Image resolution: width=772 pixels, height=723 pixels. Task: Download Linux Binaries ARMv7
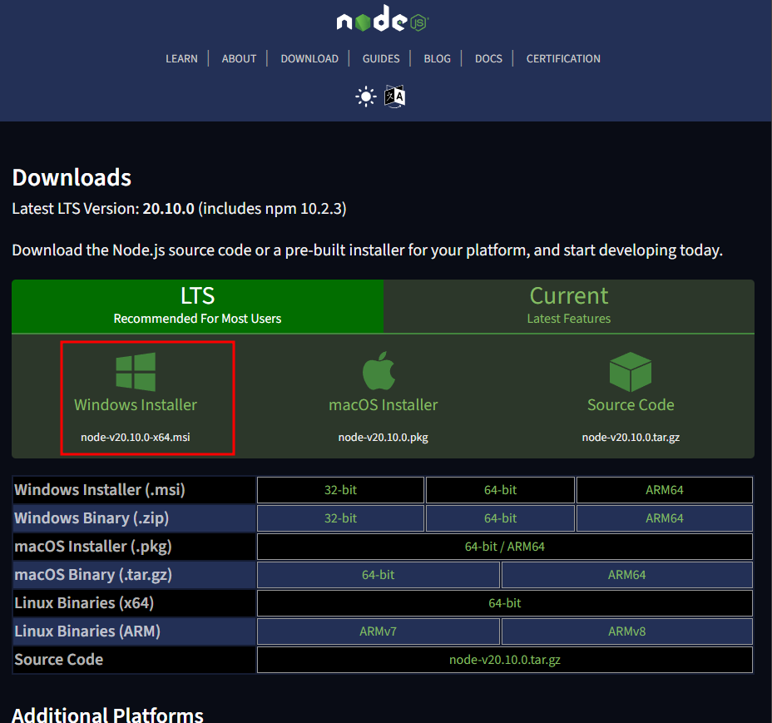coord(379,631)
